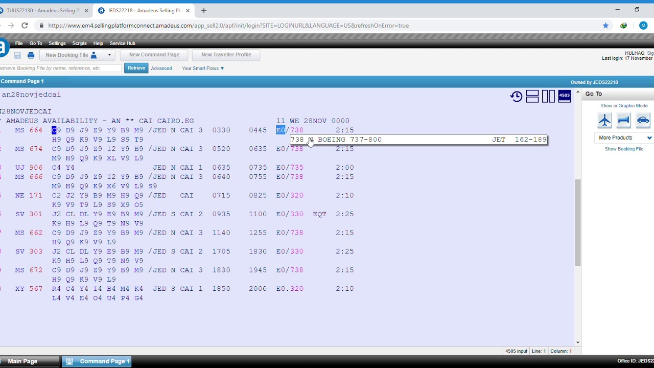
Task: Open the browser profile avatar M
Action: [643, 26]
